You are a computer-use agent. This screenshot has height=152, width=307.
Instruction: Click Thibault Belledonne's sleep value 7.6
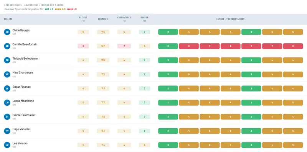click(x=103, y=60)
